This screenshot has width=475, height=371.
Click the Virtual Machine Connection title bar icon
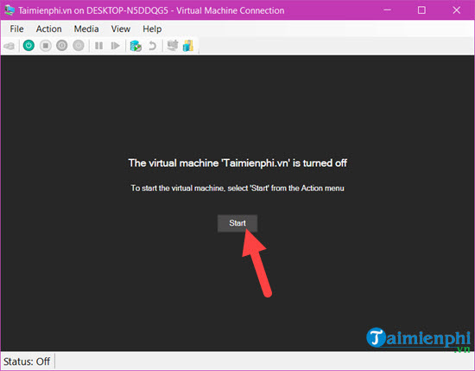click(x=9, y=10)
